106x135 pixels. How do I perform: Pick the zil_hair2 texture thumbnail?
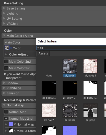49,110
